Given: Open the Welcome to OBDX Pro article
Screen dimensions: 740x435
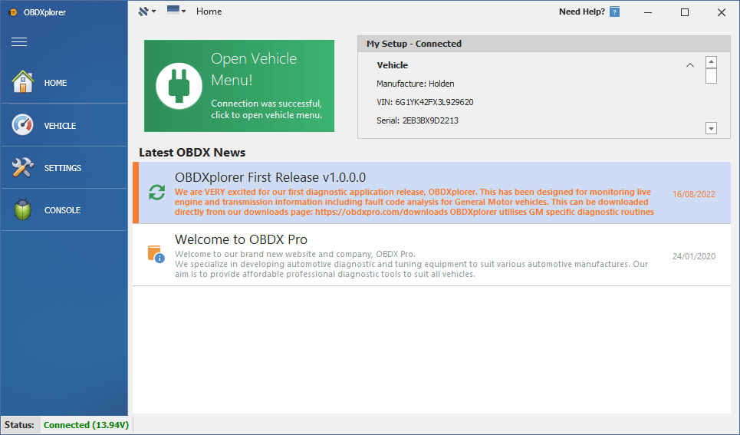Looking at the screenshot, I should point(241,239).
